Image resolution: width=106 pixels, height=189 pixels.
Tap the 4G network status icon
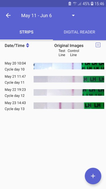tap(75, 4)
